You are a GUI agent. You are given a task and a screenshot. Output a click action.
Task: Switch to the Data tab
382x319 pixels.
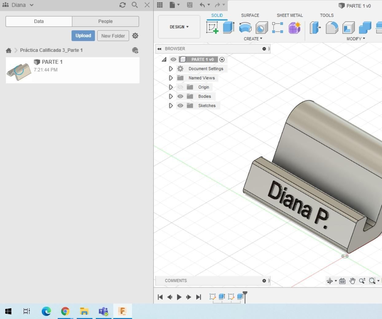tap(39, 21)
